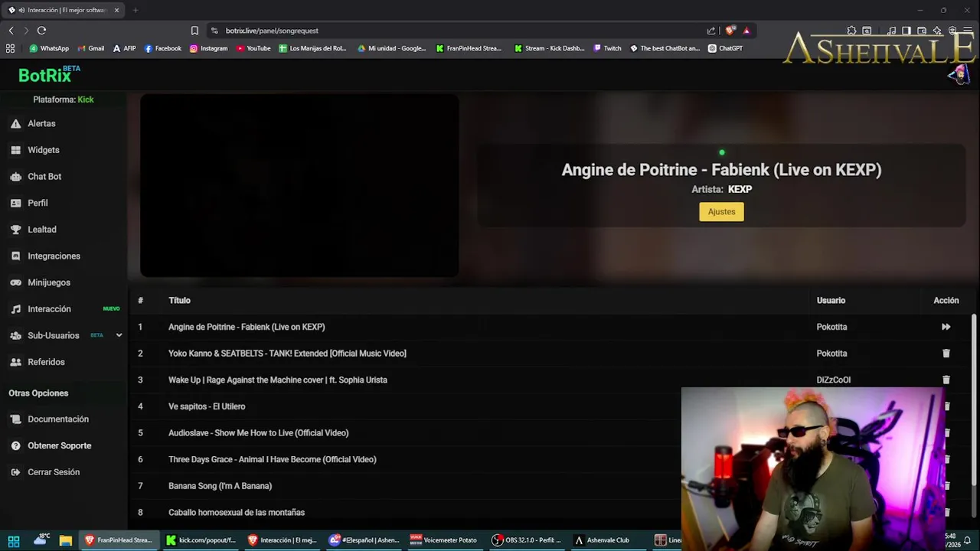Viewport: 980px width, 551px height.
Task: Open Documentación from Otras Opciones
Action: click(58, 419)
